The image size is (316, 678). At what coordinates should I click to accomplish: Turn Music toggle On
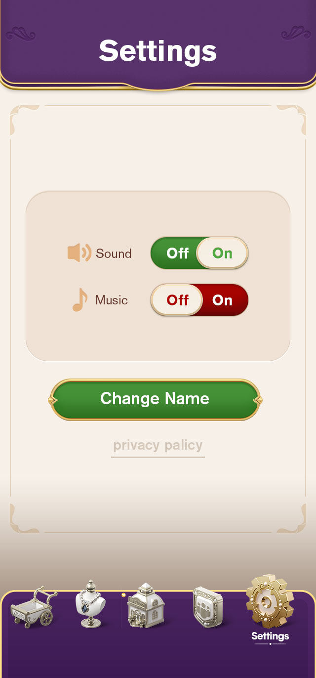tap(223, 300)
